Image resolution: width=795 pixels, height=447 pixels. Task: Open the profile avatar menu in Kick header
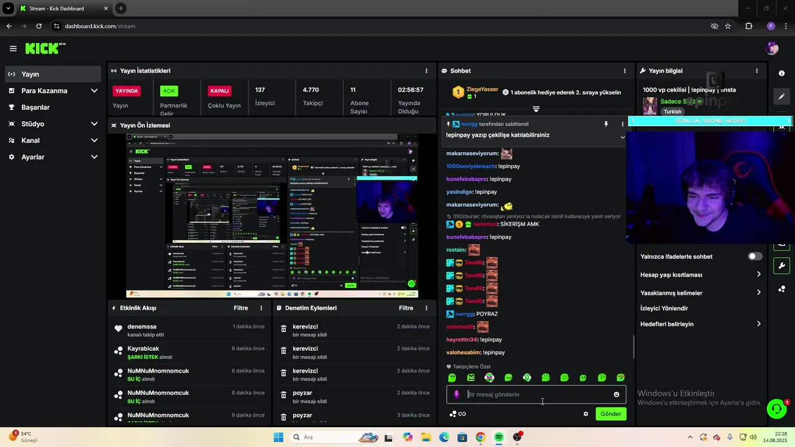(772, 48)
